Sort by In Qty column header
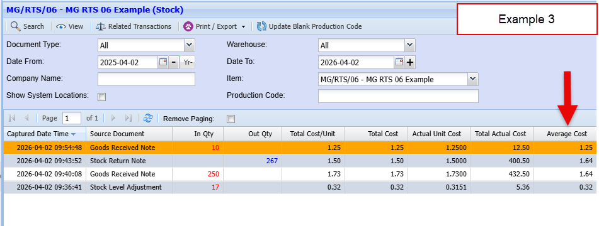Screen dimensions: 599x226 click(198, 134)
